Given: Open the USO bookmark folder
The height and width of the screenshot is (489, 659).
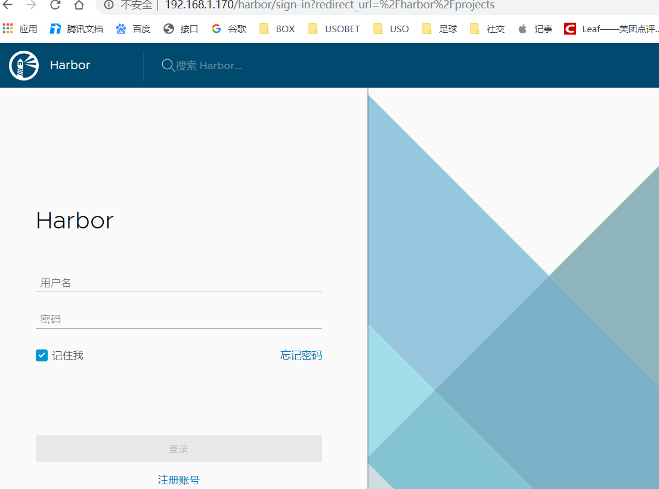Looking at the screenshot, I should [391, 29].
